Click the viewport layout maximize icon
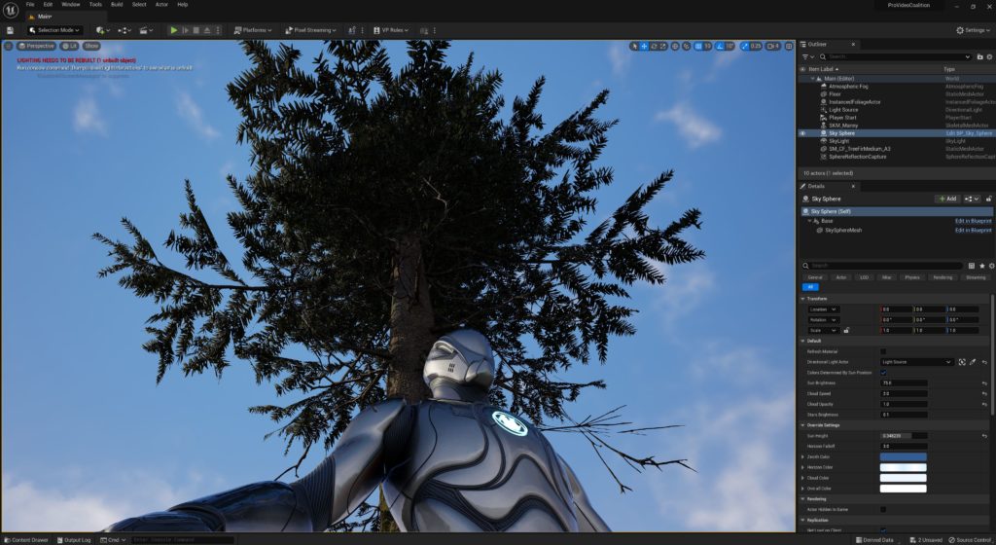The image size is (996, 545). [x=789, y=47]
